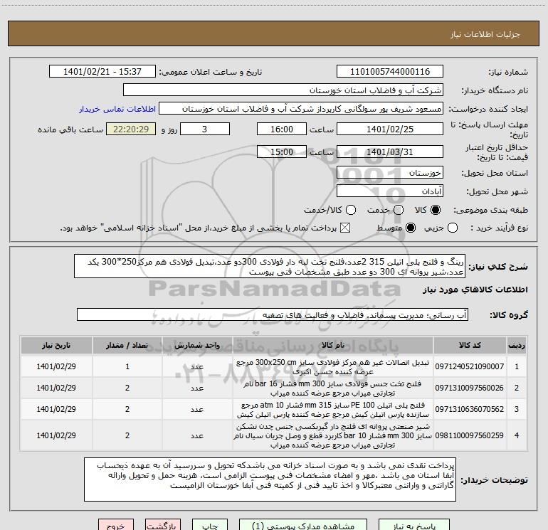Screen dimensions: 548x530
Task: Click product code 0971240521090007
Action: click(470, 366)
